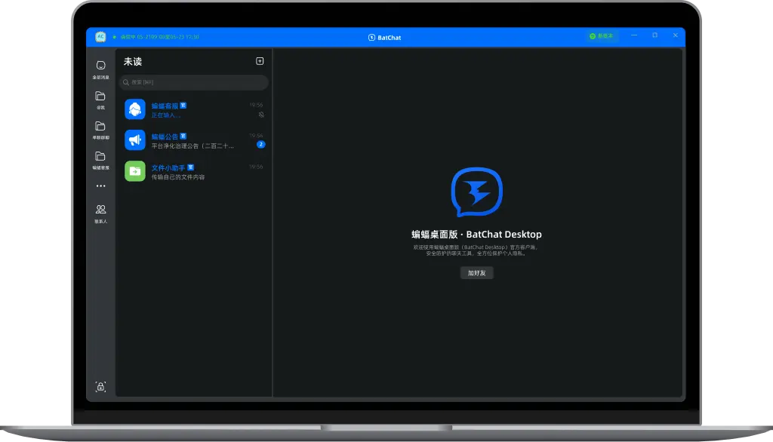Open the 文件小助手 conversation
This screenshot has height=442, width=773.
click(193, 172)
